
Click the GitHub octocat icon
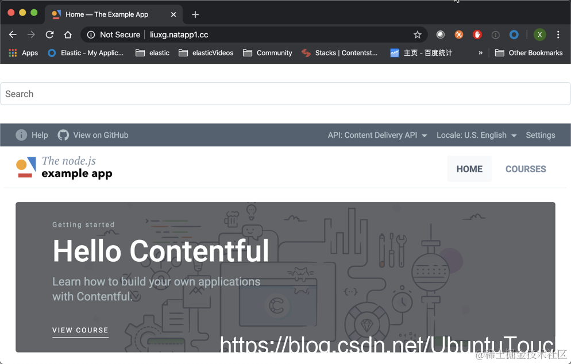point(63,135)
